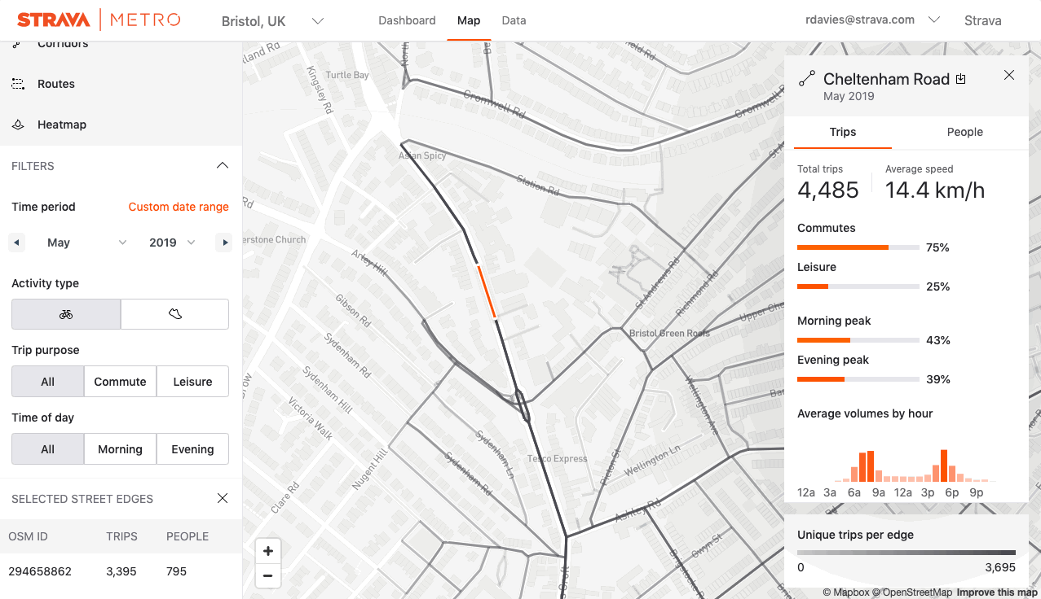Click the unique trips gradient legend
This screenshot has height=599, width=1041.
tap(906, 553)
